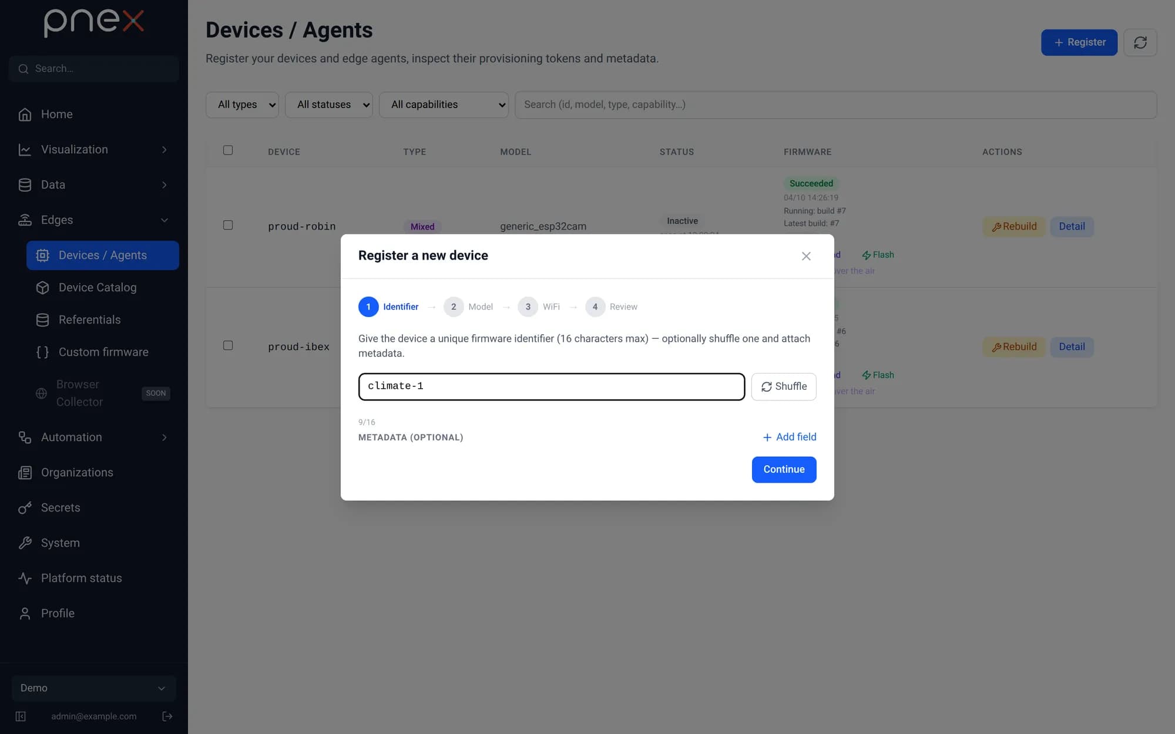Expand the Automation menu chevron

(x=164, y=437)
